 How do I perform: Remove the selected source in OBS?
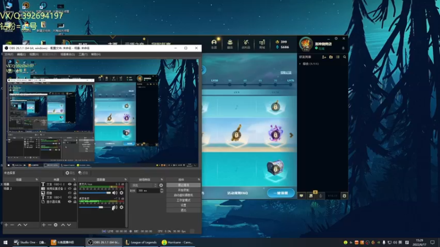coord(50,225)
